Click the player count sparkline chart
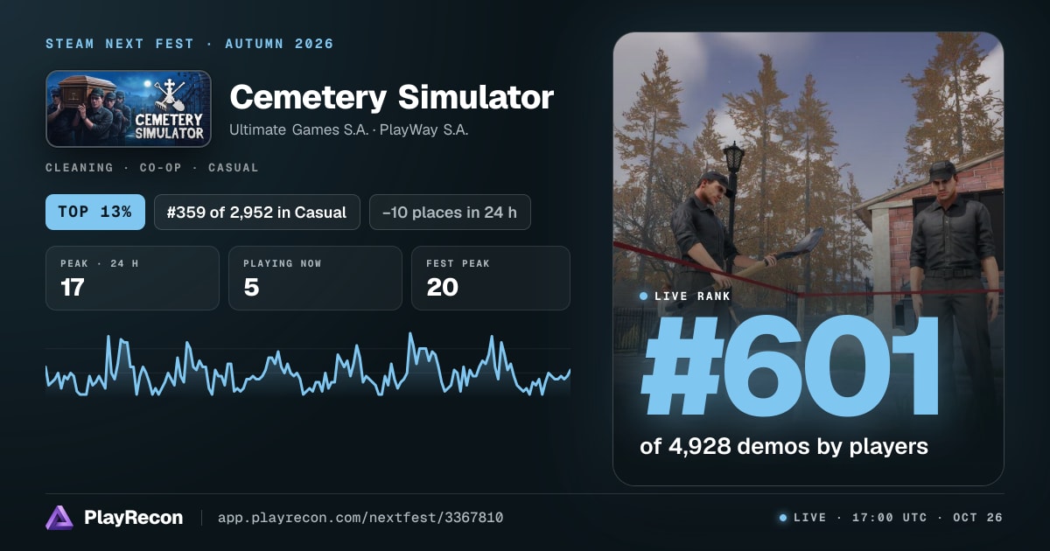 tap(308, 366)
